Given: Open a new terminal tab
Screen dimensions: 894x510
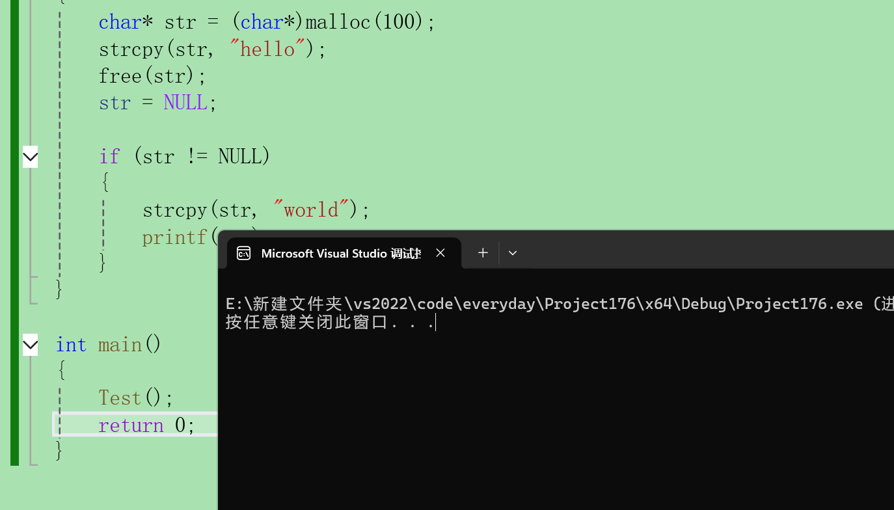Looking at the screenshot, I should [x=483, y=253].
